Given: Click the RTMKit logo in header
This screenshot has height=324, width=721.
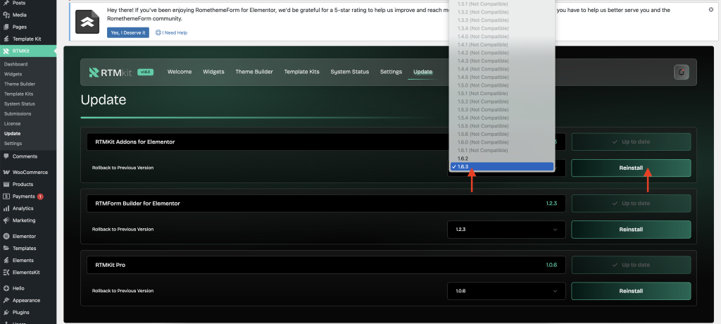Looking at the screenshot, I should click(111, 73).
